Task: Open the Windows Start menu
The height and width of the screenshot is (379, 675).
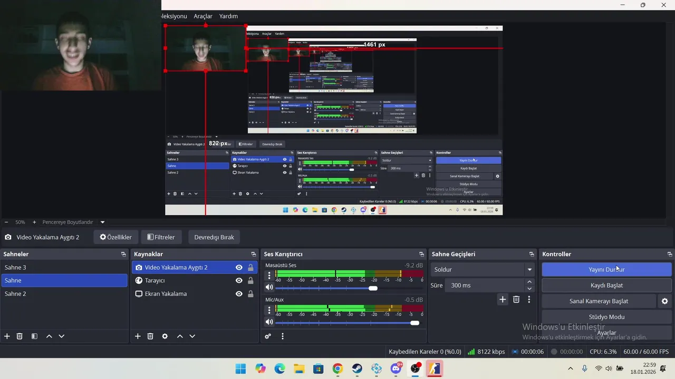Action: coord(240,368)
